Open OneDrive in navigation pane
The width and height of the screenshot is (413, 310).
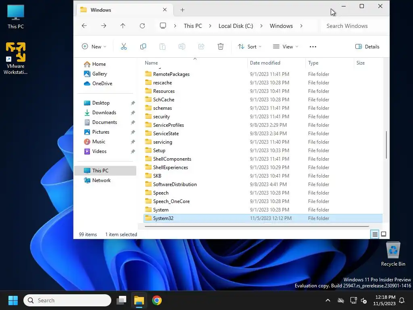pyautogui.click(x=105, y=84)
